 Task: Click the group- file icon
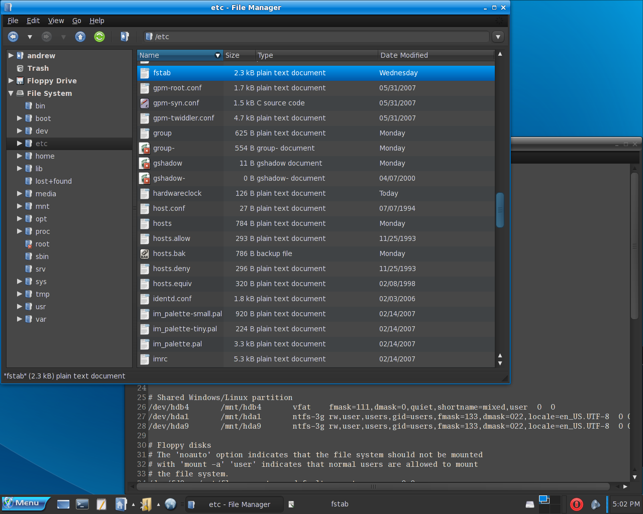145,148
